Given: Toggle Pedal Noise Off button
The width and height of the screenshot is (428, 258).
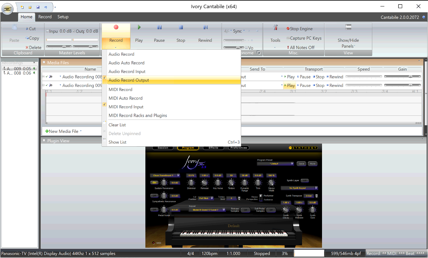Looking at the screenshot, I should 154,210.
